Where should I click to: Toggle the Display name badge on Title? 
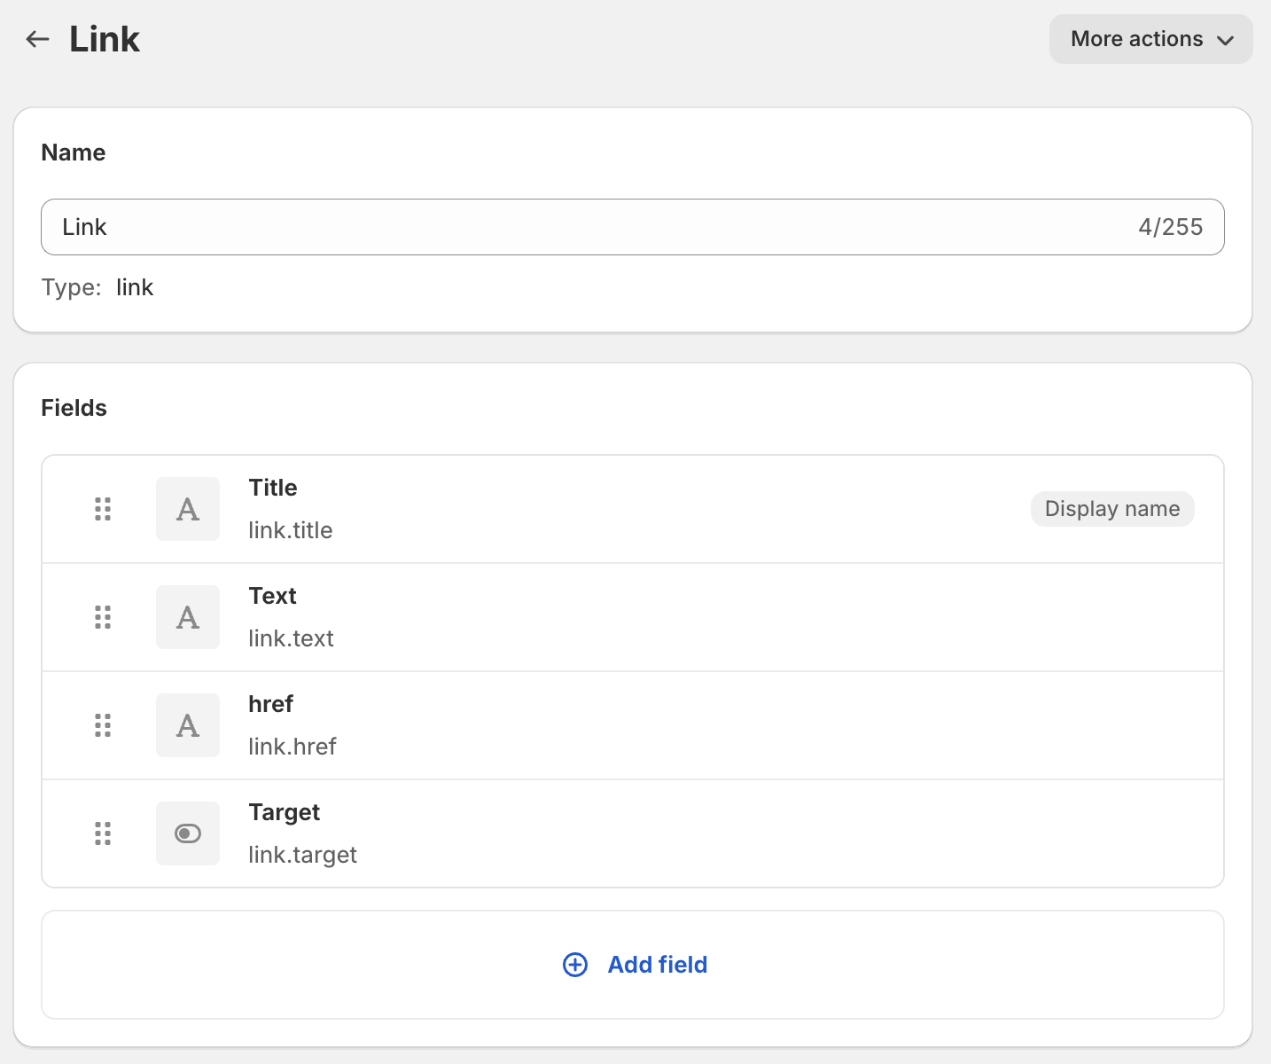[x=1111, y=508]
